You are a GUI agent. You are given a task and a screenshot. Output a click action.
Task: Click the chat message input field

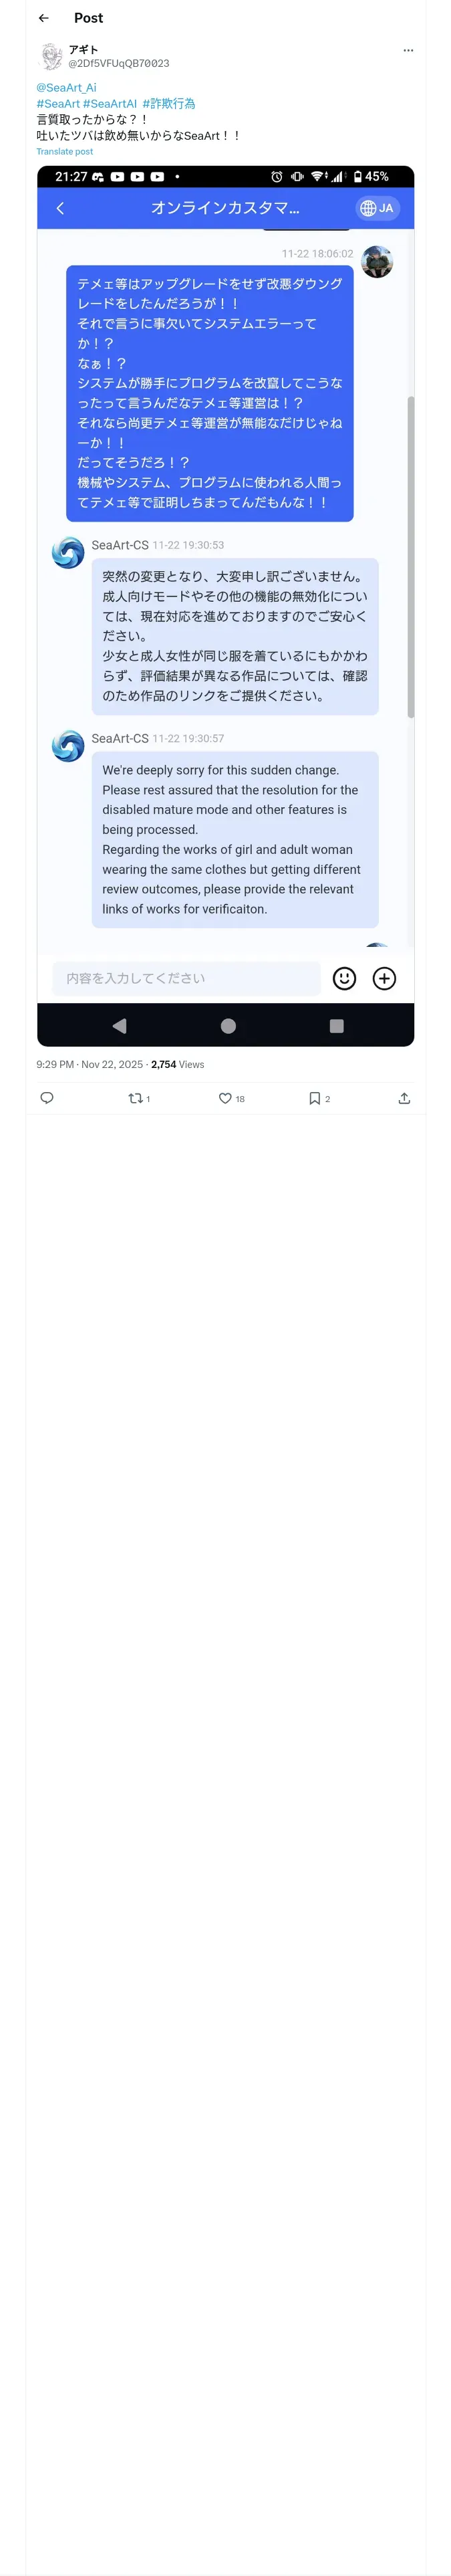pos(185,978)
